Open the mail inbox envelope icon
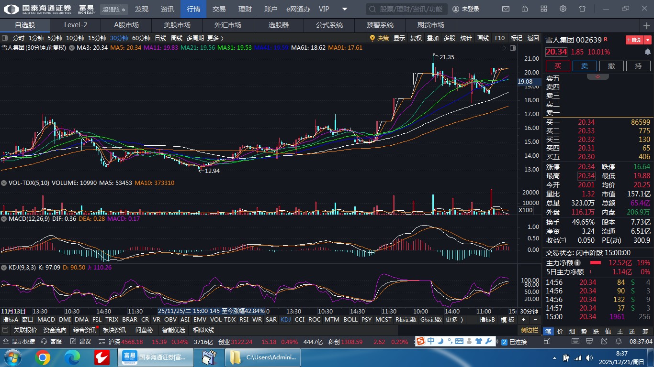The height and width of the screenshot is (367, 654). pyautogui.click(x=506, y=9)
